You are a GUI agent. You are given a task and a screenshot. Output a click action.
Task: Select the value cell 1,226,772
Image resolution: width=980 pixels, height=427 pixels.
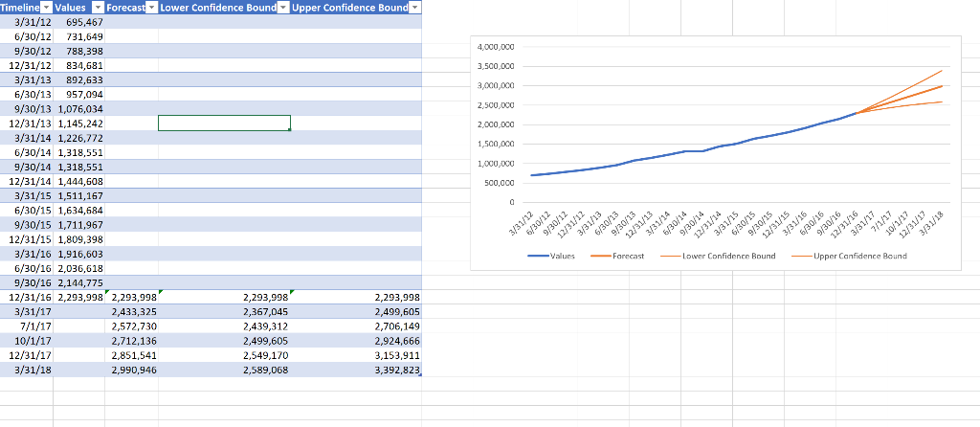pos(79,138)
